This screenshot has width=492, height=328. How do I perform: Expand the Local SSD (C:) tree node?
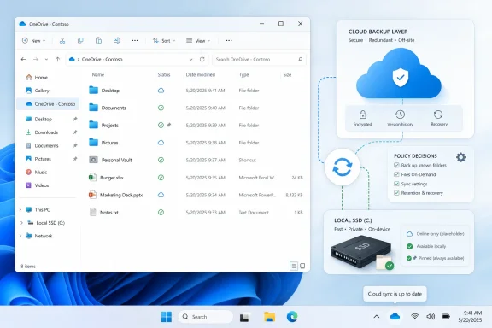click(21, 223)
